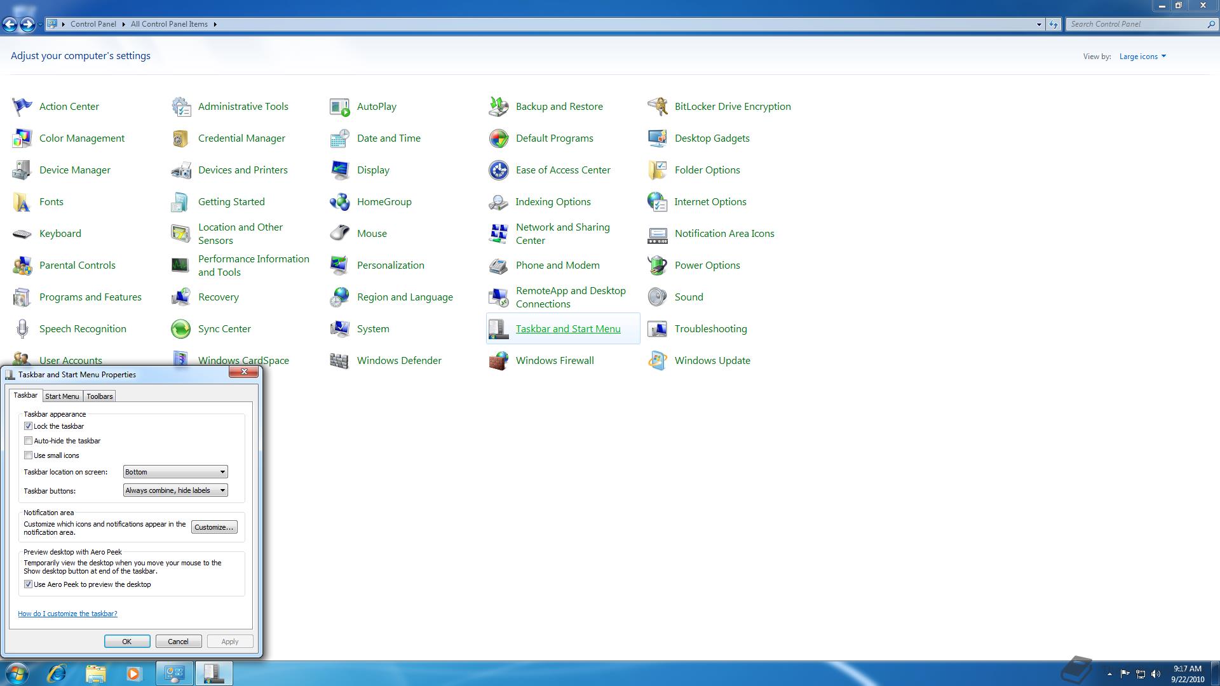
Task: Select the Taskbar tab
Action: (x=25, y=395)
